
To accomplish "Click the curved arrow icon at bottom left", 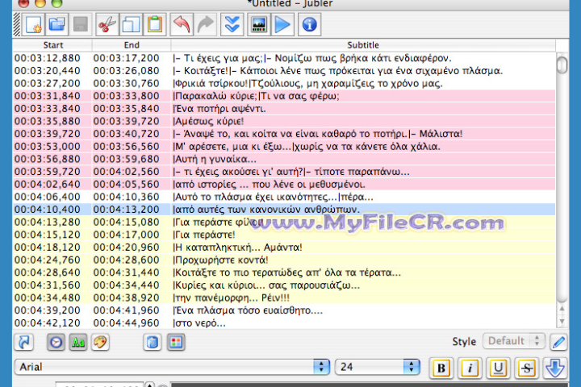I will 24,342.
